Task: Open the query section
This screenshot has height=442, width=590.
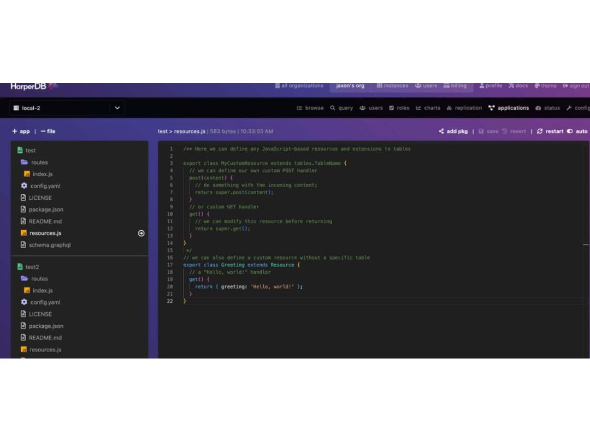Action: click(x=341, y=108)
